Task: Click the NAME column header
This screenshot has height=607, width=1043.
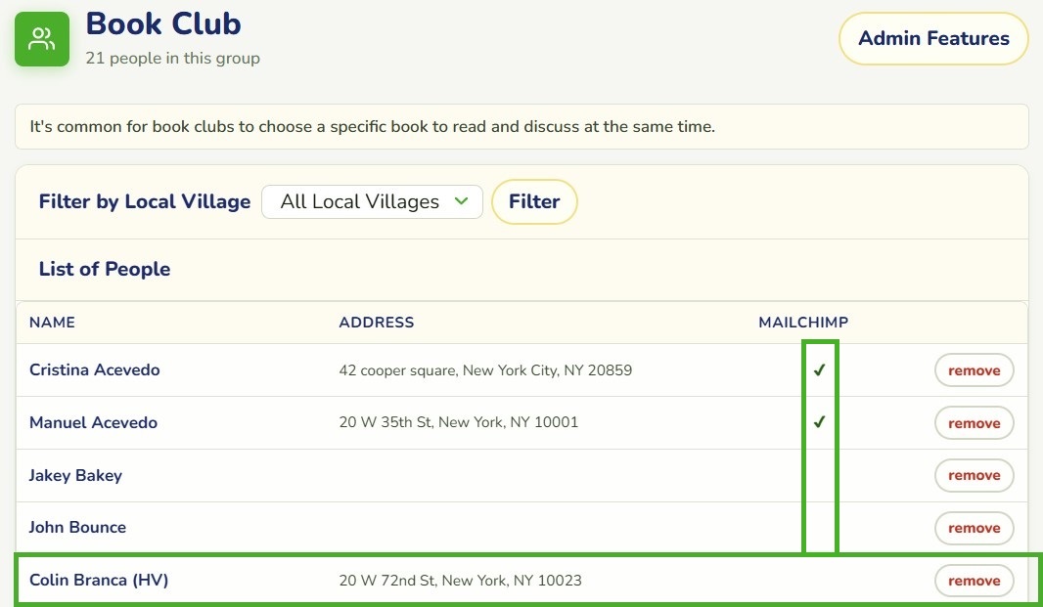Action: tap(52, 323)
